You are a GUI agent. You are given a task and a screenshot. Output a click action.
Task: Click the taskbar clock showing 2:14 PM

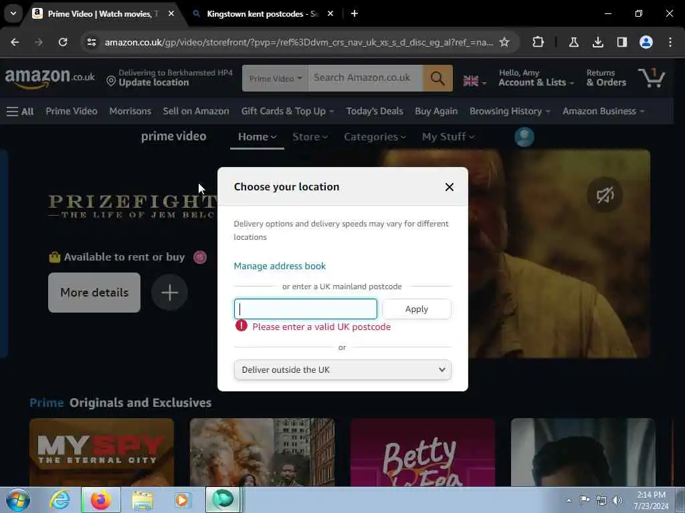pyautogui.click(x=651, y=500)
